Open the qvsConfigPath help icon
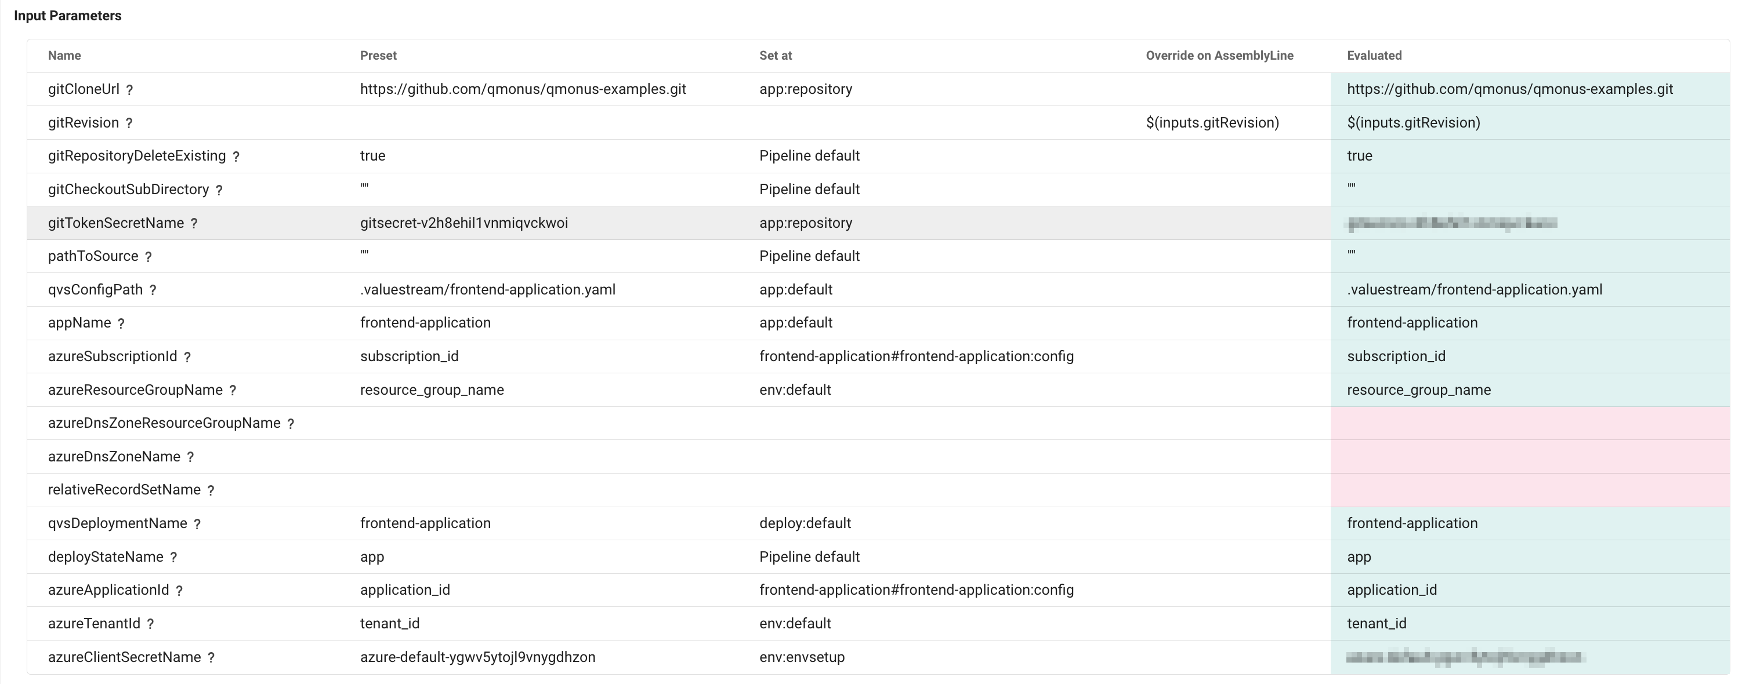1753x684 pixels. pos(153,290)
